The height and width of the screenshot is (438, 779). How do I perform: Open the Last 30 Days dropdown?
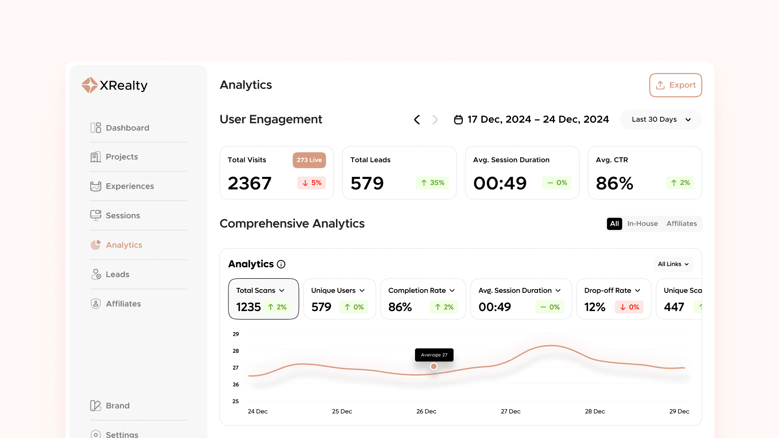click(661, 120)
